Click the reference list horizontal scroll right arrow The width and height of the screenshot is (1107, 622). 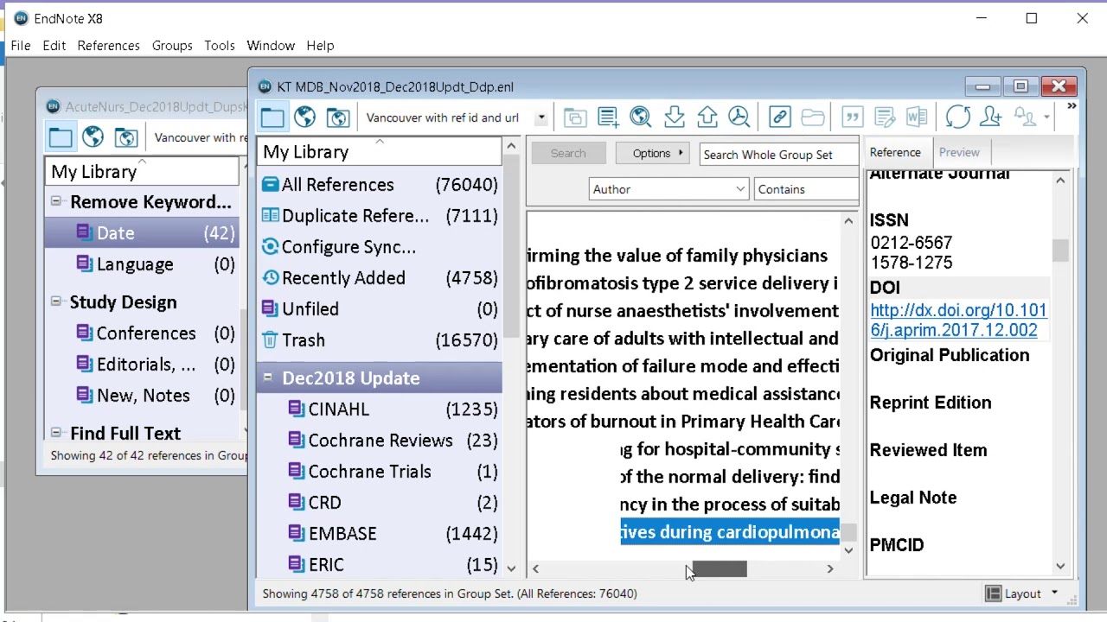coord(830,568)
